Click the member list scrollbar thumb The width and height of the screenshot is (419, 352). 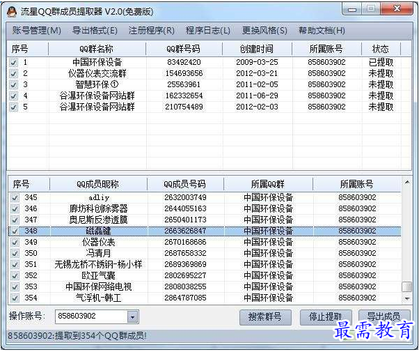tap(406, 287)
